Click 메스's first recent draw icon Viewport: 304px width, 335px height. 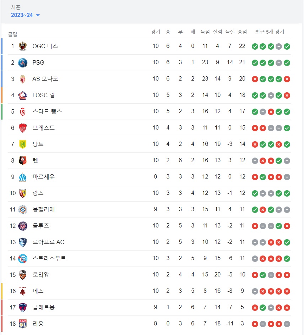(x=255, y=291)
